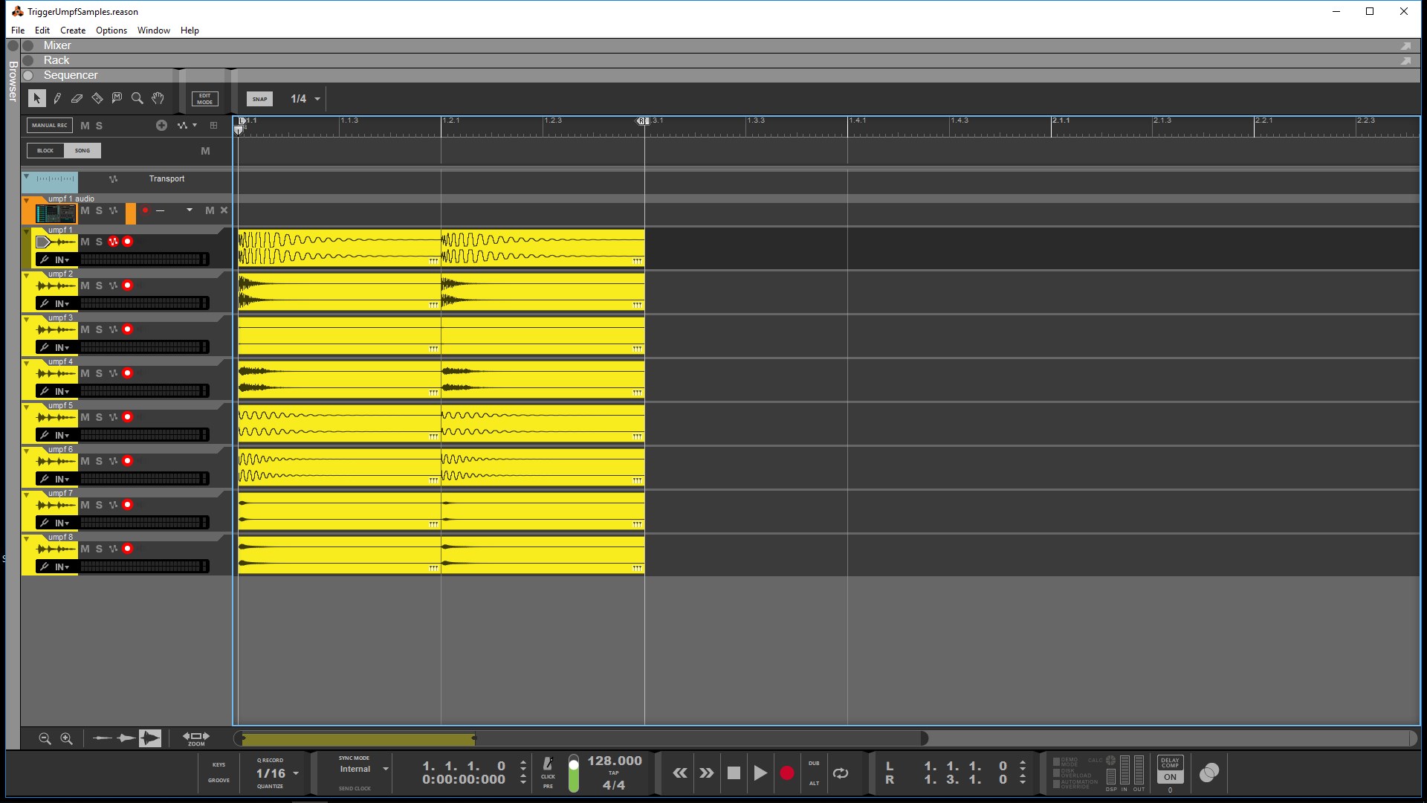The image size is (1427, 803).
Task: Toggle the Snap button
Action: [259, 99]
